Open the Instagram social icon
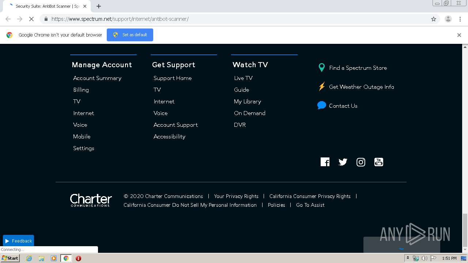The image size is (468, 263). 361,162
